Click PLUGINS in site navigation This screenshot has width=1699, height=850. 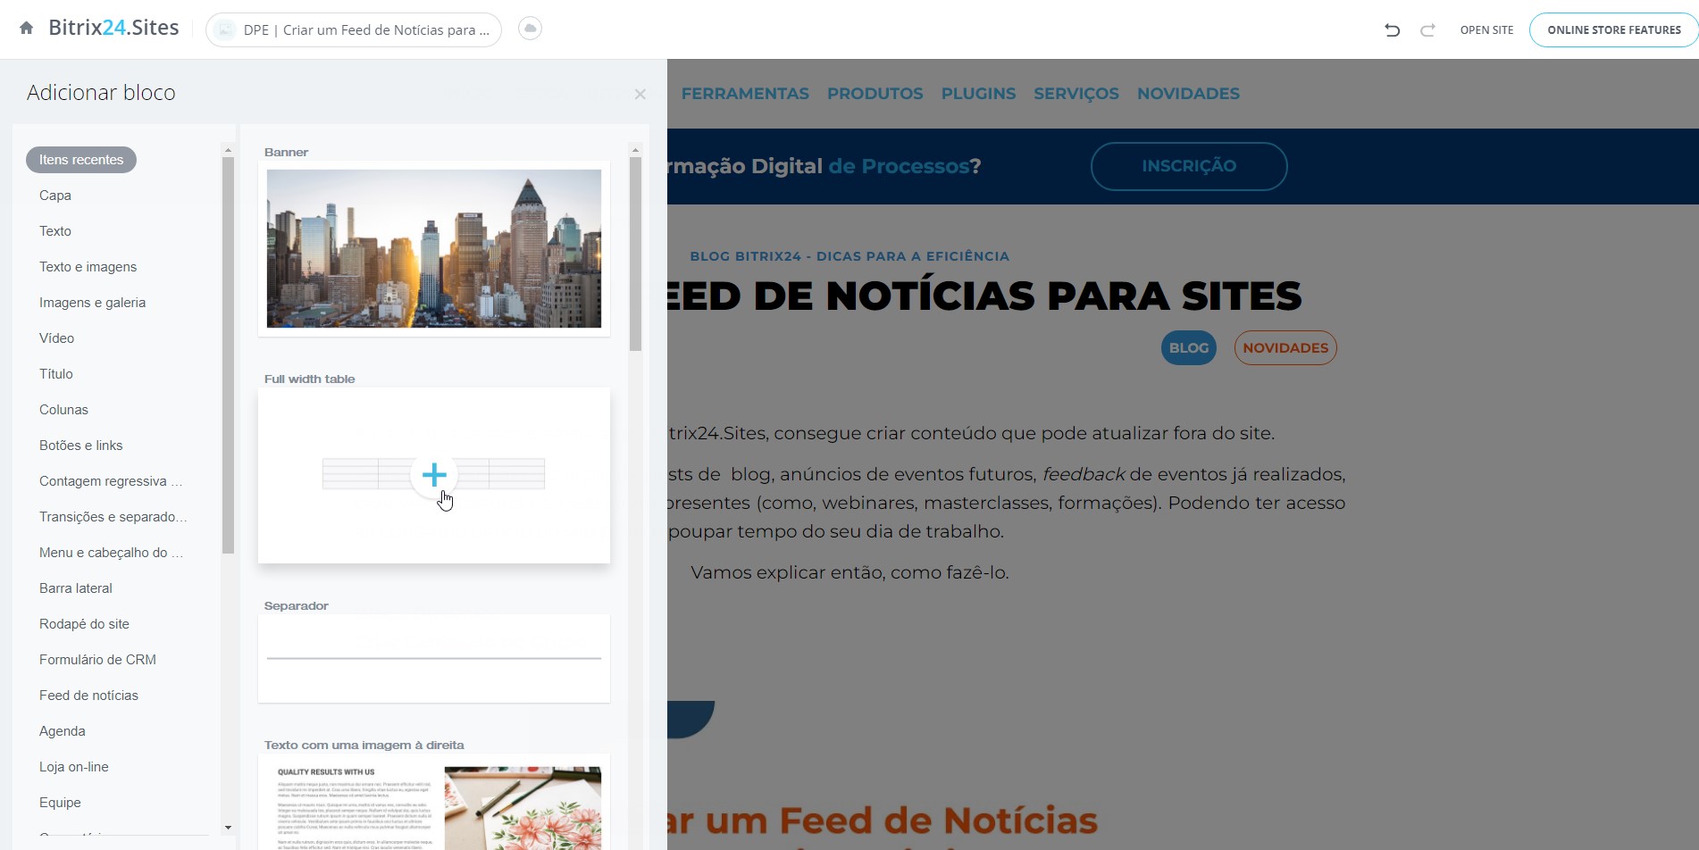tap(978, 94)
